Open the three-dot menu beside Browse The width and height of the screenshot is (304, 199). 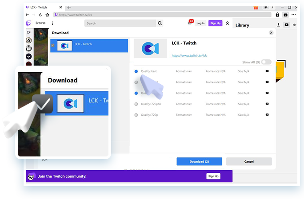click(52, 23)
